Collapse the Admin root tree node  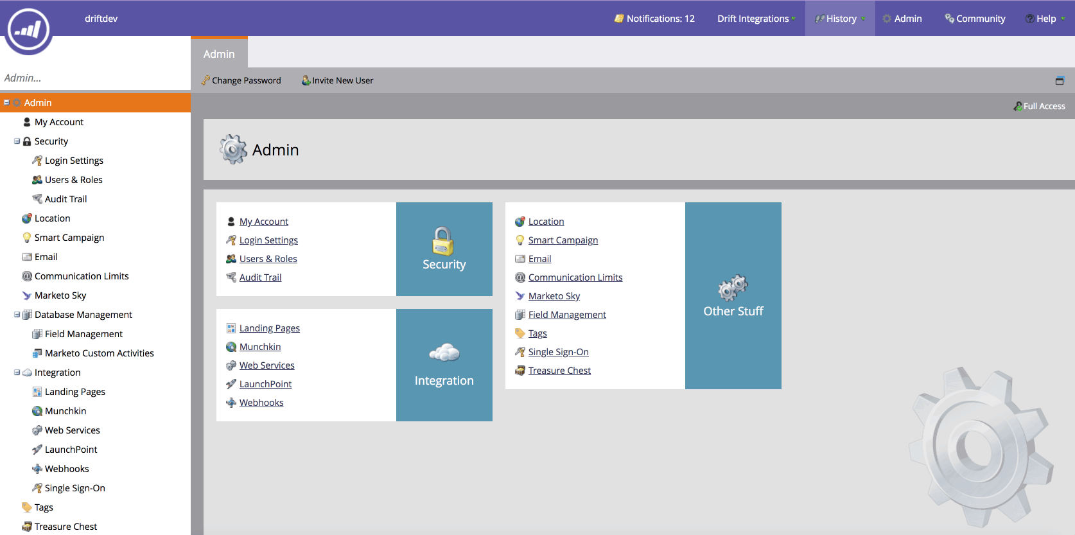tap(6, 103)
